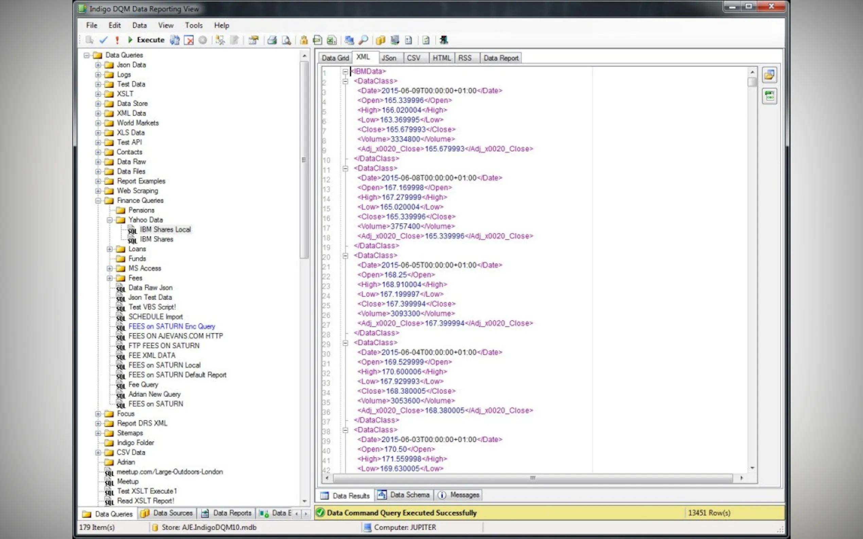The width and height of the screenshot is (863, 539).
Task: Click the padlock icon in toolbar
Action: point(304,40)
